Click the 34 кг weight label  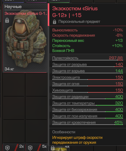coord(9,69)
